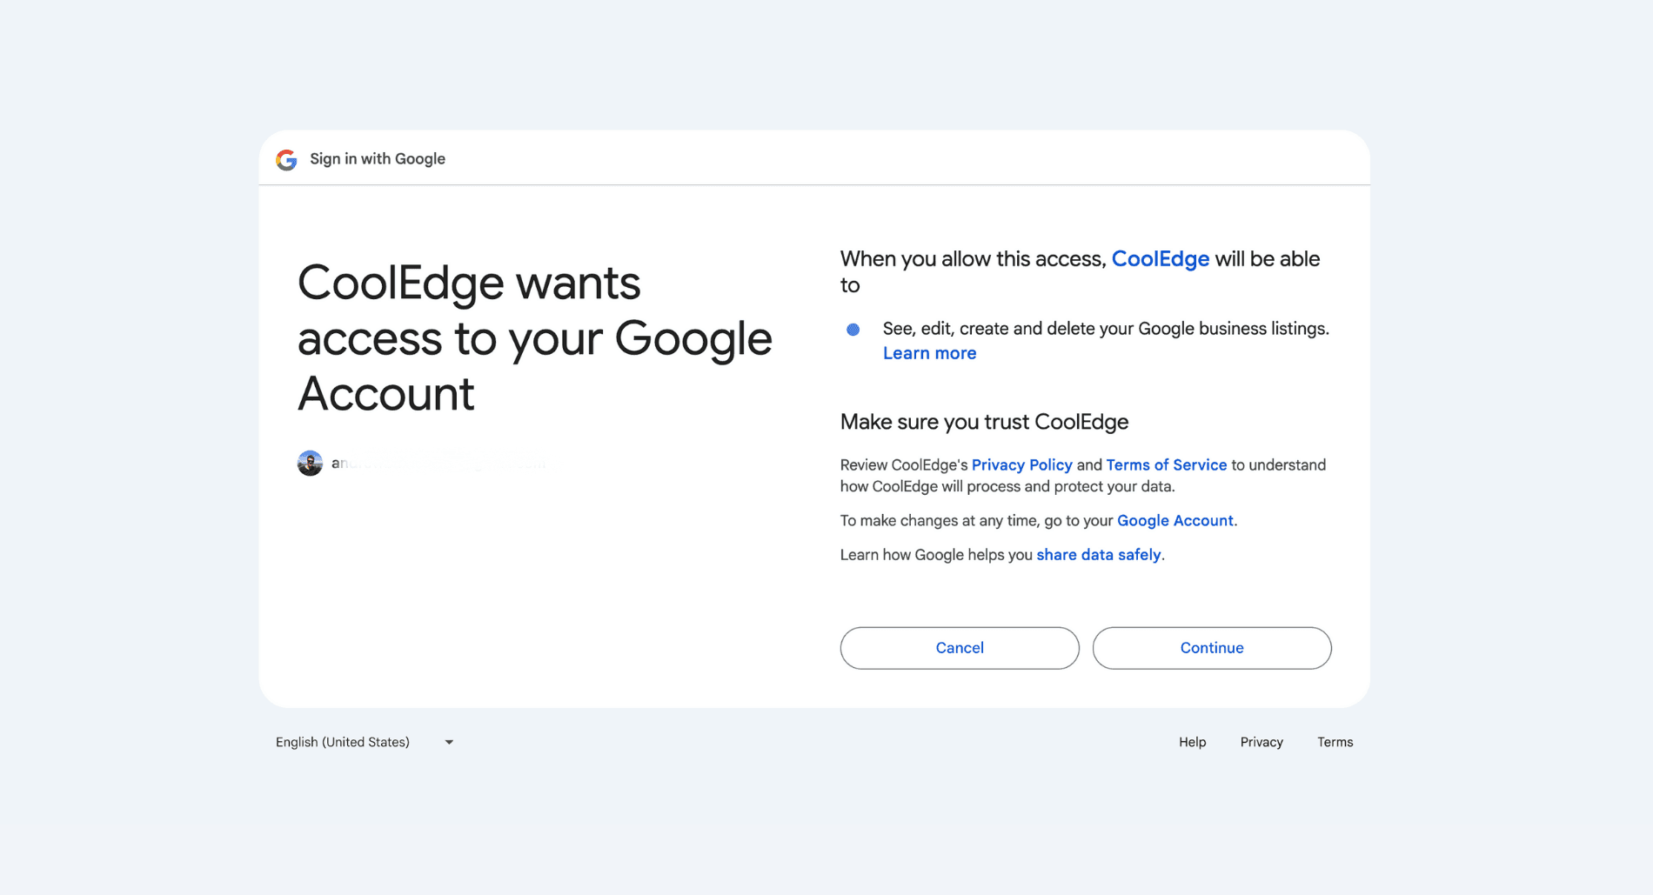1653x895 pixels.
Task: Open Help in the footer
Action: pyautogui.click(x=1192, y=742)
